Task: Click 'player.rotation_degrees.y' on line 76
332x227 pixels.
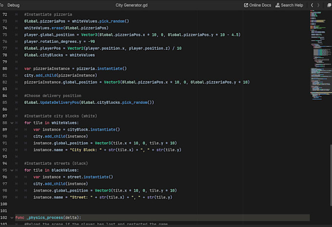Action: tap(53, 41)
